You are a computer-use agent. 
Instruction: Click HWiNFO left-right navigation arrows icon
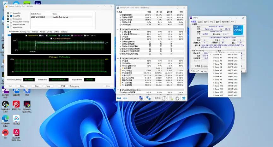coord(119,98)
